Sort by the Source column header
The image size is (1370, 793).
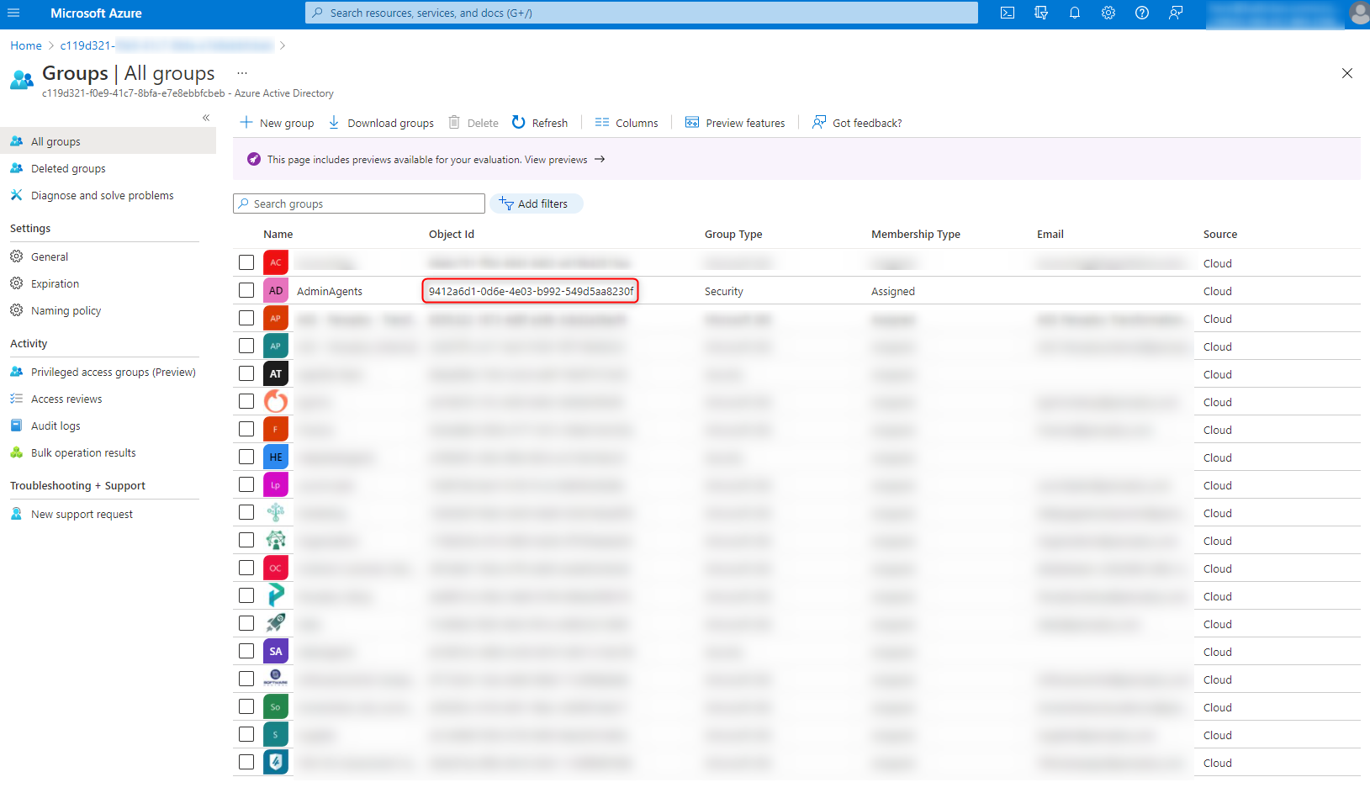[1220, 235]
